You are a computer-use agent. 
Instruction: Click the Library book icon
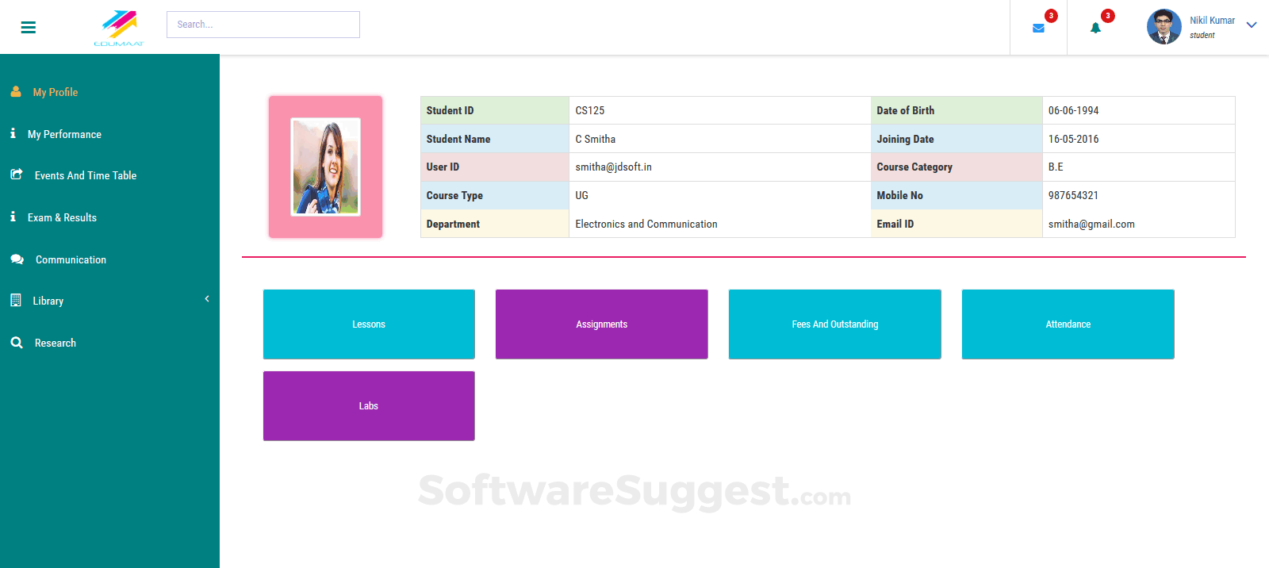coord(16,301)
